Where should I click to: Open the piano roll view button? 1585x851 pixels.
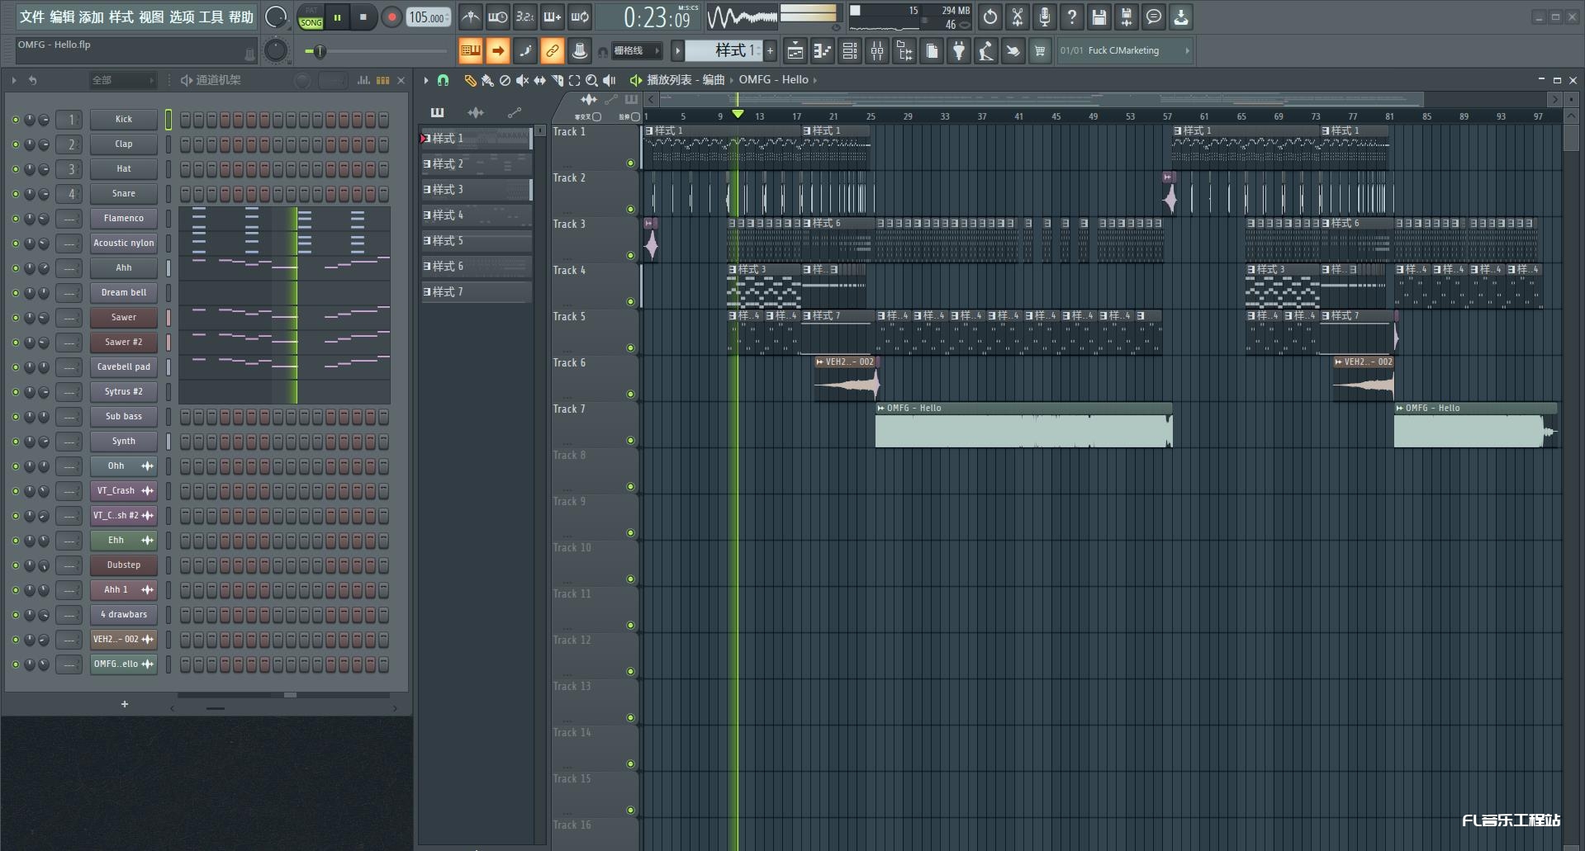(822, 51)
